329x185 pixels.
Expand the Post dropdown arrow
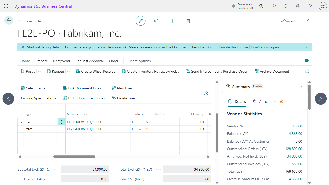tap(39, 72)
